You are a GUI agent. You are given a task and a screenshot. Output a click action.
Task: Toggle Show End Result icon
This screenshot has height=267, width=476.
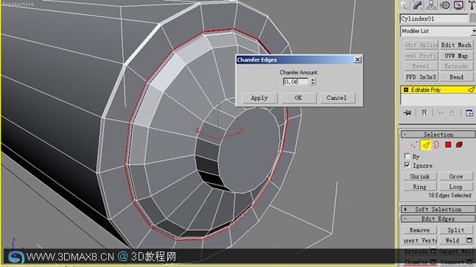(x=424, y=113)
